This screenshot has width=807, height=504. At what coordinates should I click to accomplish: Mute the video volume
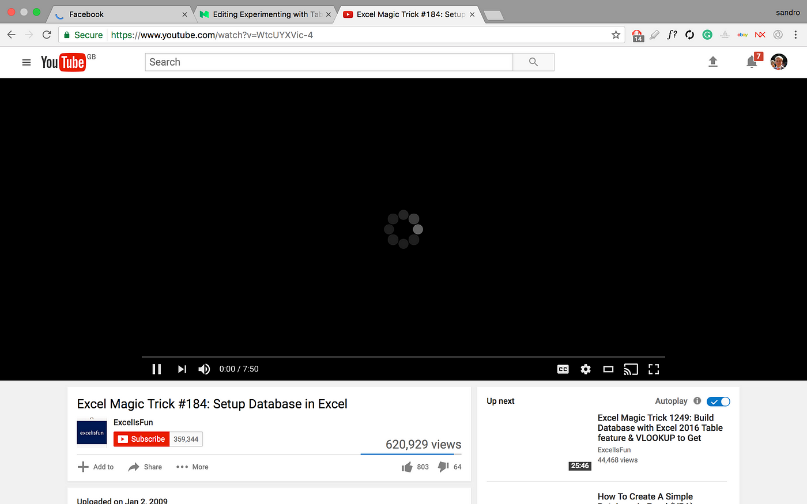tap(204, 369)
